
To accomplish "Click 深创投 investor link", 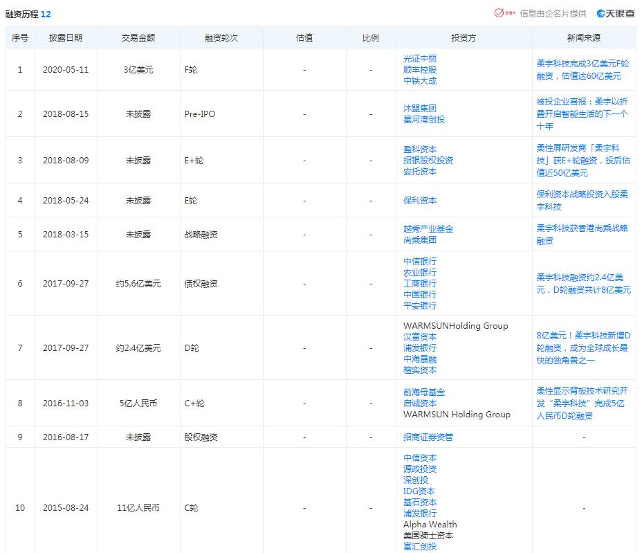I will 416,480.
